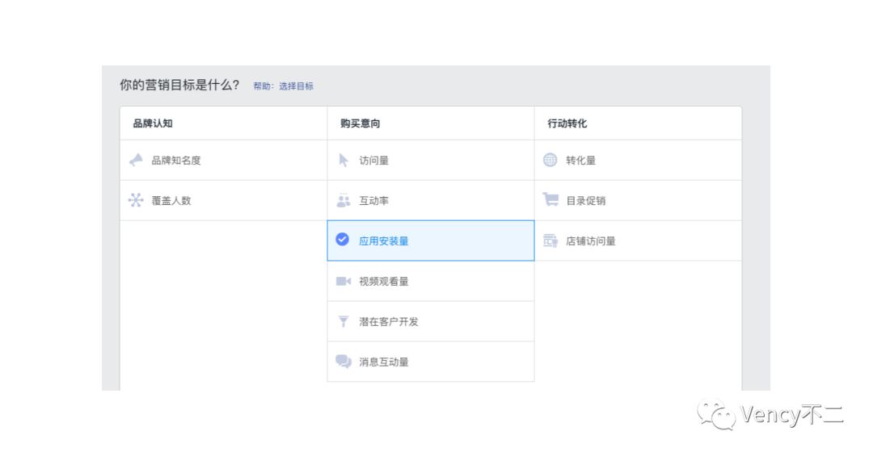
Task: Click the funnel icon for 潜在客户开发
Action: click(344, 321)
